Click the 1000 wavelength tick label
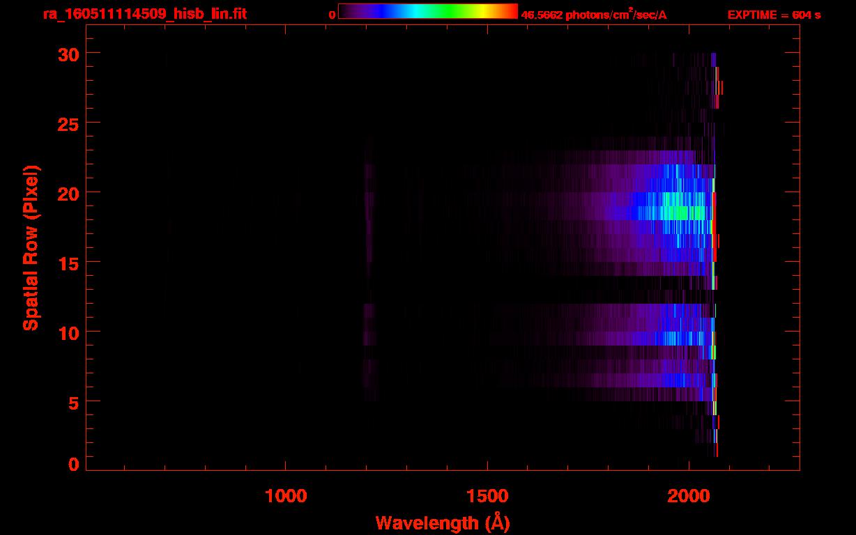Image resolution: width=856 pixels, height=535 pixels. tap(286, 495)
